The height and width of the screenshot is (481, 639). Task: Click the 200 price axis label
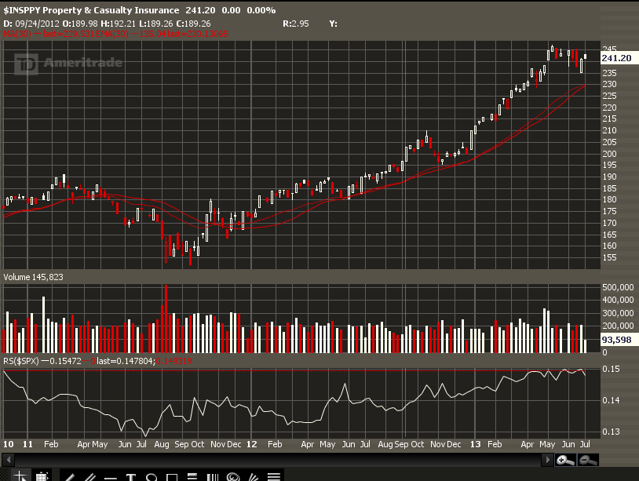(609, 154)
